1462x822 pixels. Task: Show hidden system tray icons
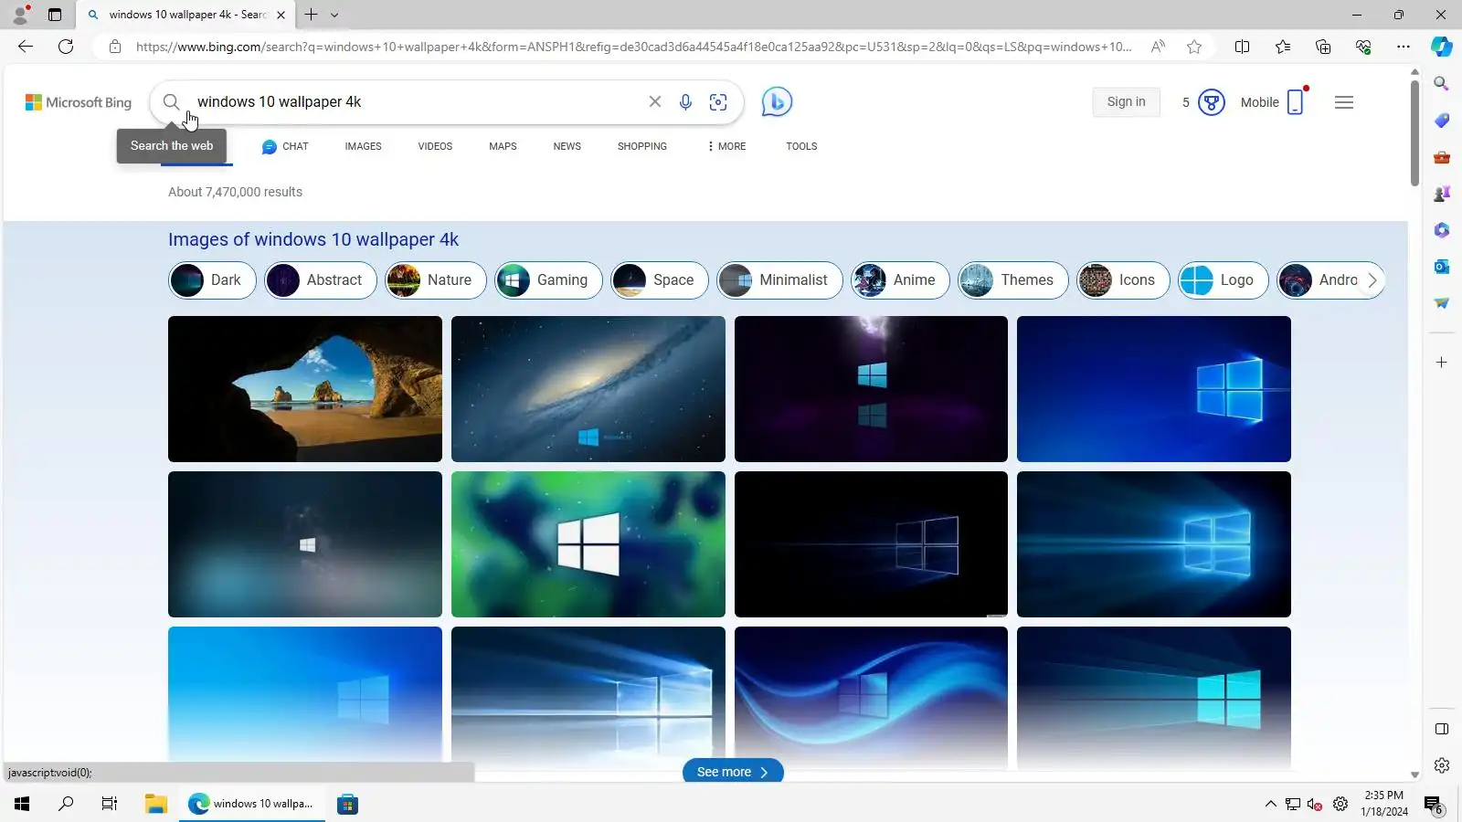(1270, 804)
